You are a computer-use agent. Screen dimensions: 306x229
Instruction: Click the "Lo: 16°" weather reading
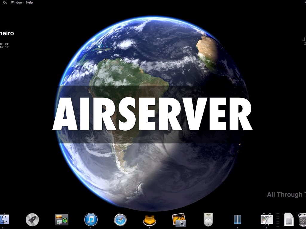(4, 47)
